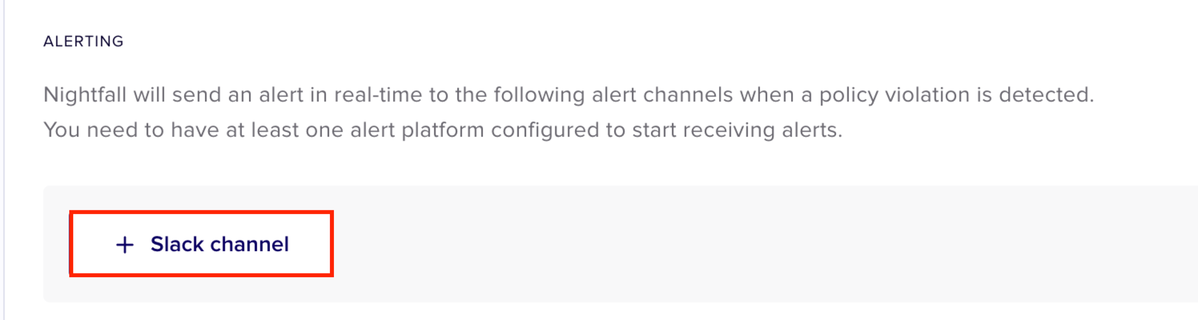The width and height of the screenshot is (1198, 320).
Task: Click the plus icon beside Slack channel
Action: pyautogui.click(x=125, y=245)
